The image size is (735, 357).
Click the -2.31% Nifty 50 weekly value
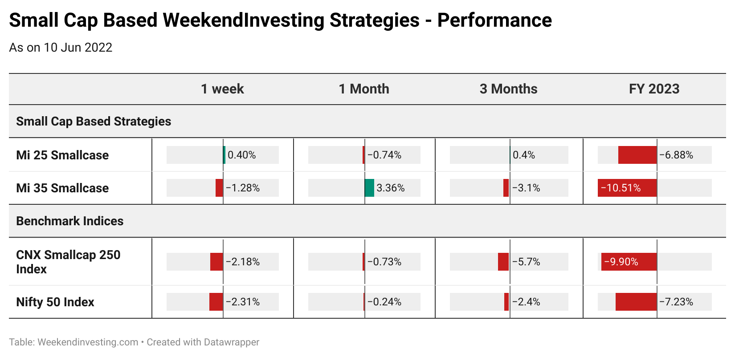(243, 302)
